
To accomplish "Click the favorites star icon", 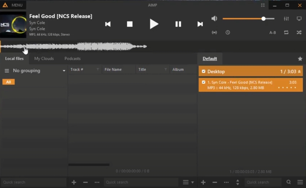I will 300,59.
